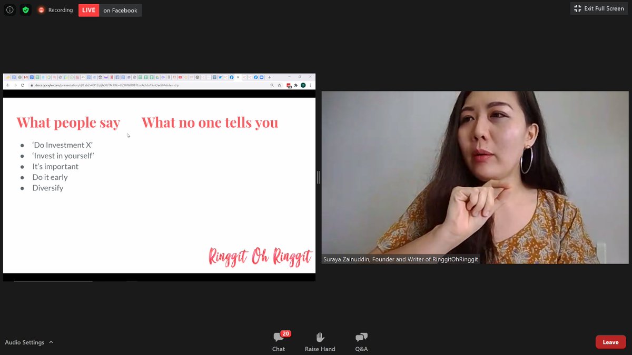Click the 'Do Investment X' bullet
The width and height of the screenshot is (632, 355).
pos(62,145)
